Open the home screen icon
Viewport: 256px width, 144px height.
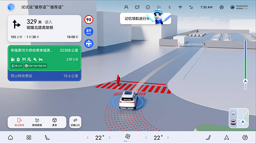(10, 137)
